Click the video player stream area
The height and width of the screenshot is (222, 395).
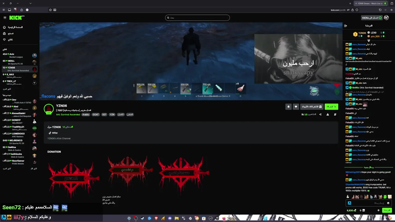click(191, 61)
